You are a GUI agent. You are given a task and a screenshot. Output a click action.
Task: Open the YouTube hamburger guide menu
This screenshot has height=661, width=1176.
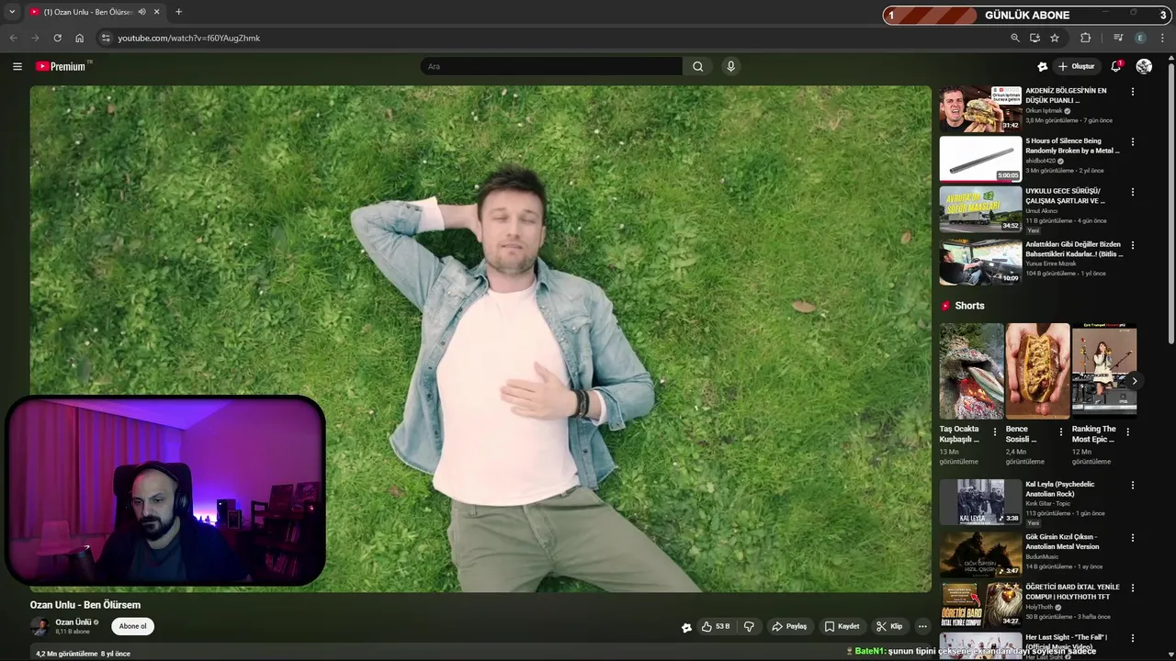tap(17, 66)
